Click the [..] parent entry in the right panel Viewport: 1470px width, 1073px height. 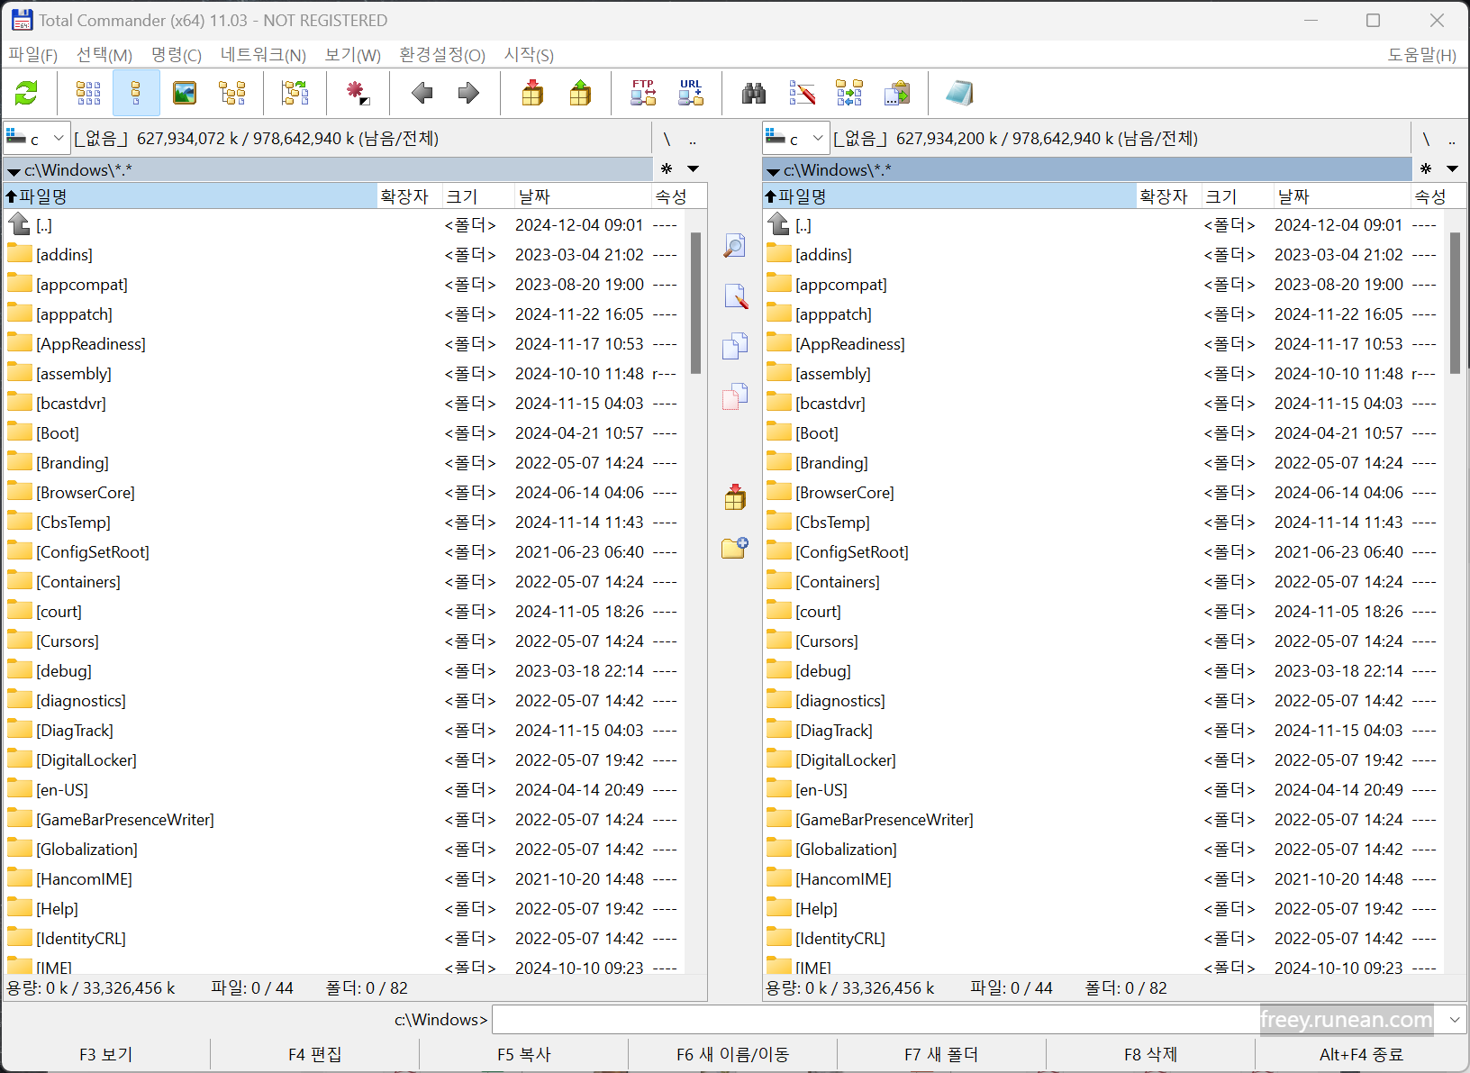click(1102, 225)
